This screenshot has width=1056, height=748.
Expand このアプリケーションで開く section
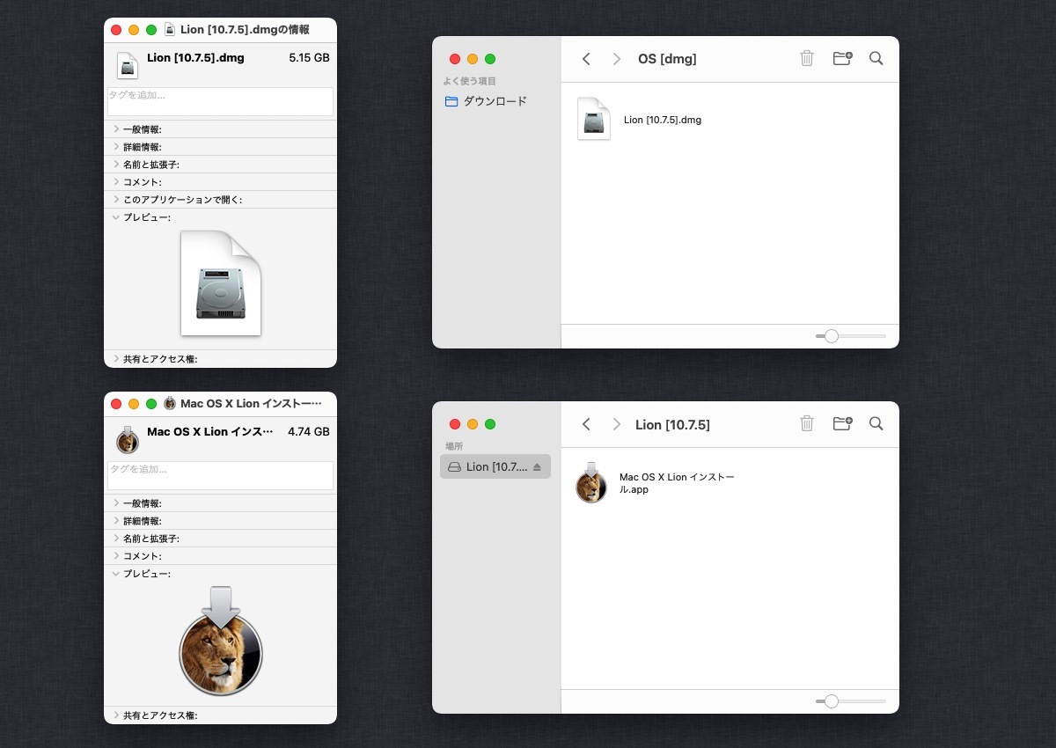[x=116, y=200]
